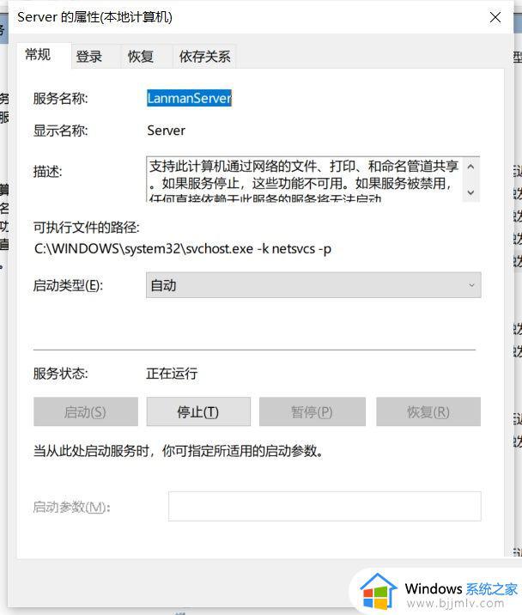Click the display name value Server
Screen dimensions: 522x615
(166, 131)
